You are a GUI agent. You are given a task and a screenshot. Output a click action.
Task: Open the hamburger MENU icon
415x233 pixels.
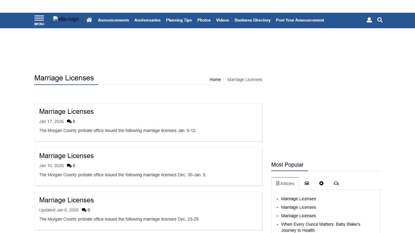[x=39, y=20]
